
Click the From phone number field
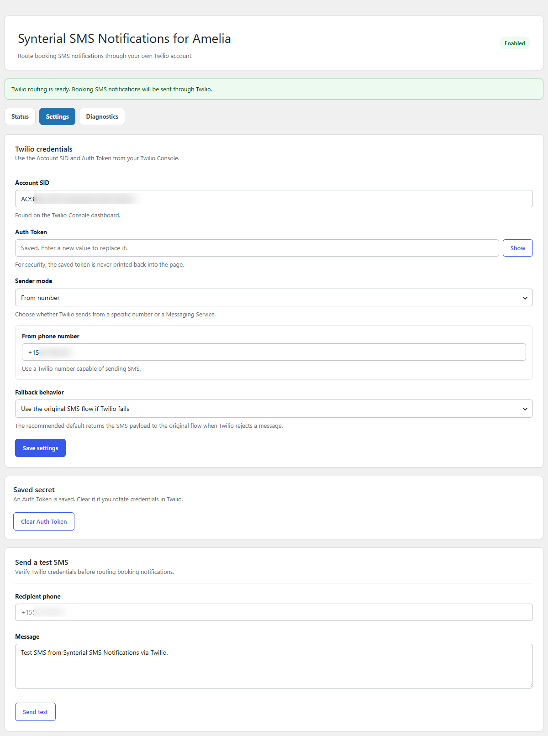274,352
